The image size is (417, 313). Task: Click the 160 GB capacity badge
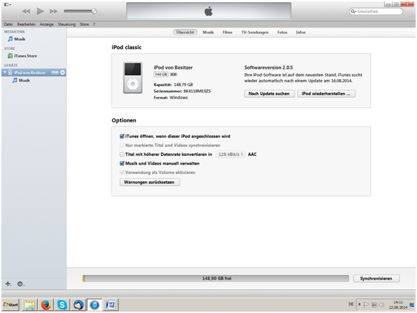161,74
